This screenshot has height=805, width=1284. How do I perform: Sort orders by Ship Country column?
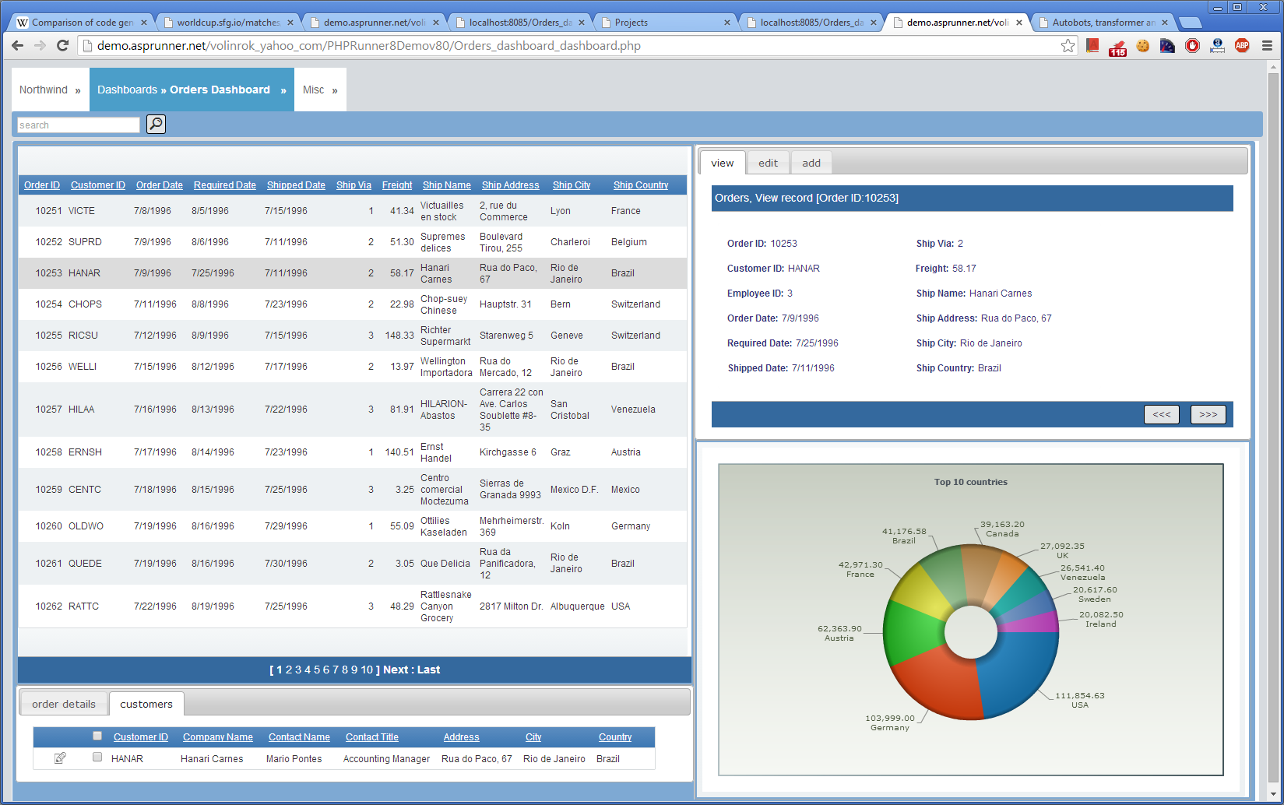(x=640, y=185)
